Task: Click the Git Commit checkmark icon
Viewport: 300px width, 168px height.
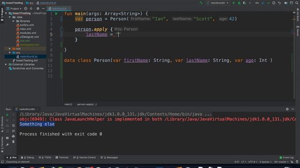Action: [x=268, y=3]
